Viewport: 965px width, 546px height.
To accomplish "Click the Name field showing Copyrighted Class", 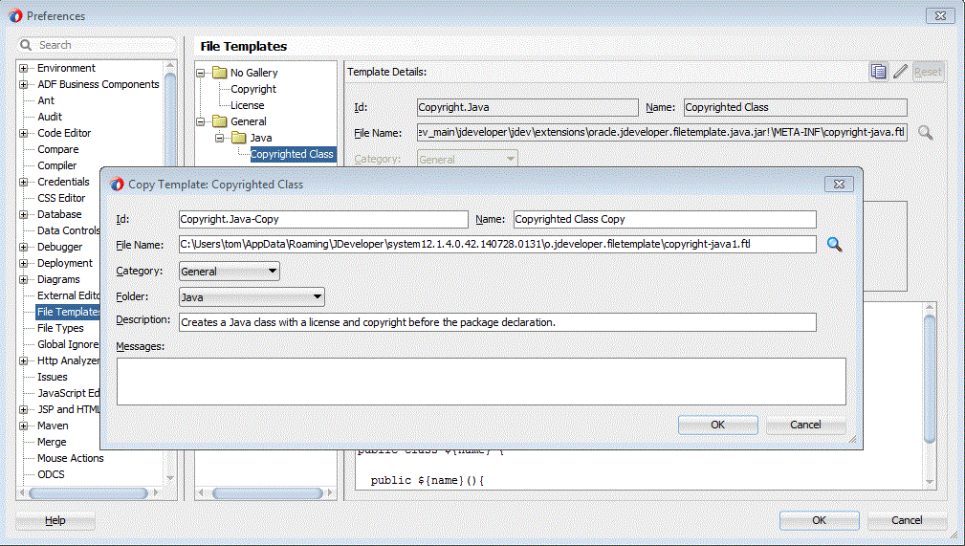I will 795,107.
